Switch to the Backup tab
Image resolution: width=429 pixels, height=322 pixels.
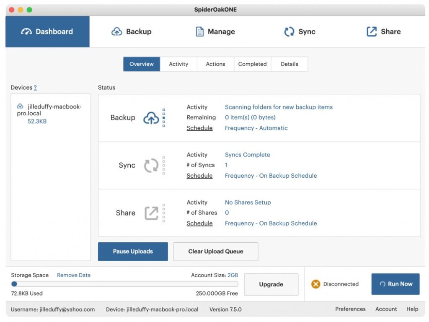click(x=131, y=31)
